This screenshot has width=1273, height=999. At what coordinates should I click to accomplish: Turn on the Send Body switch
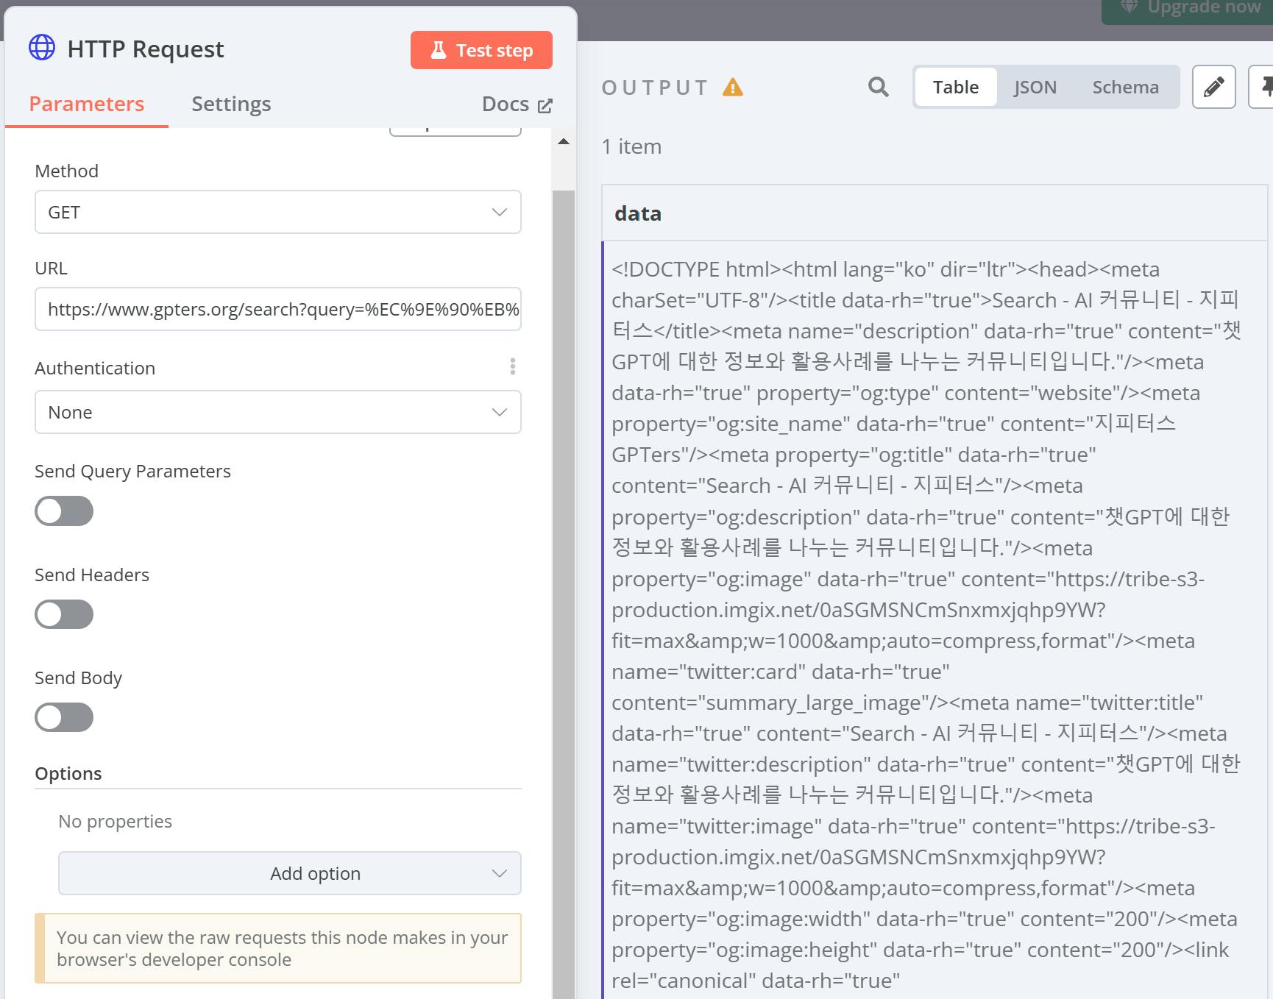click(64, 717)
